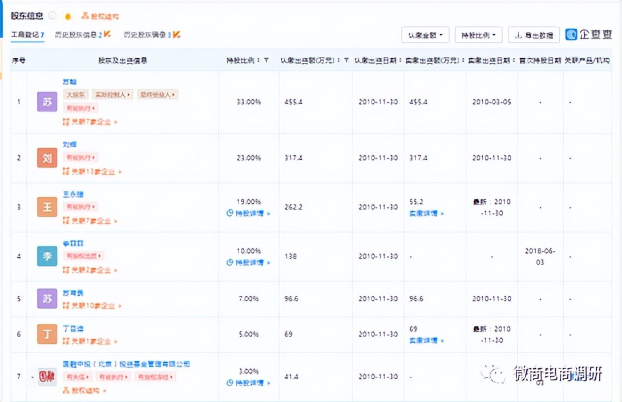This screenshot has height=402, width=622.
Task: Click the 实际控制人 tag in row 1
Action: click(x=112, y=94)
